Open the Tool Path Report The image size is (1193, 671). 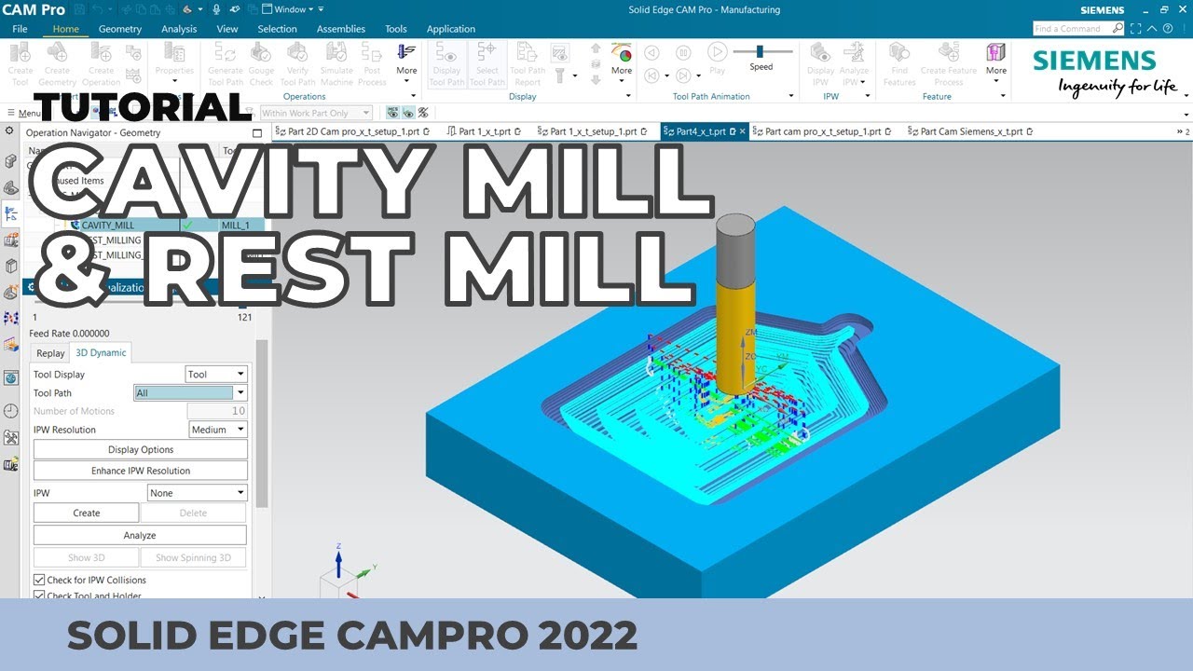coord(528,53)
